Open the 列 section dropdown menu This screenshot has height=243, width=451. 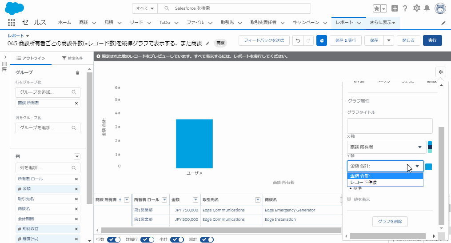coord(77,157)
